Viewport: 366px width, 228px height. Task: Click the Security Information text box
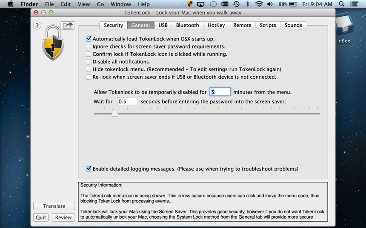click(x=203, y=202)
